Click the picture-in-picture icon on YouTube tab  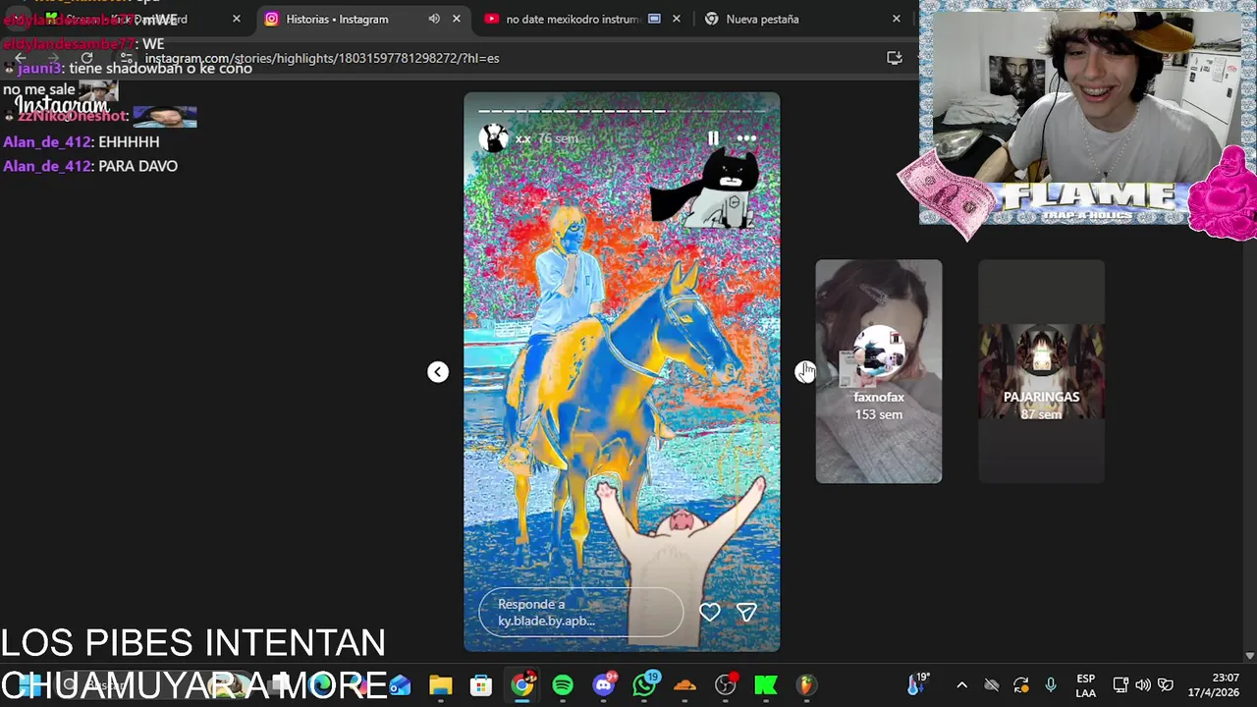point(654,19)
